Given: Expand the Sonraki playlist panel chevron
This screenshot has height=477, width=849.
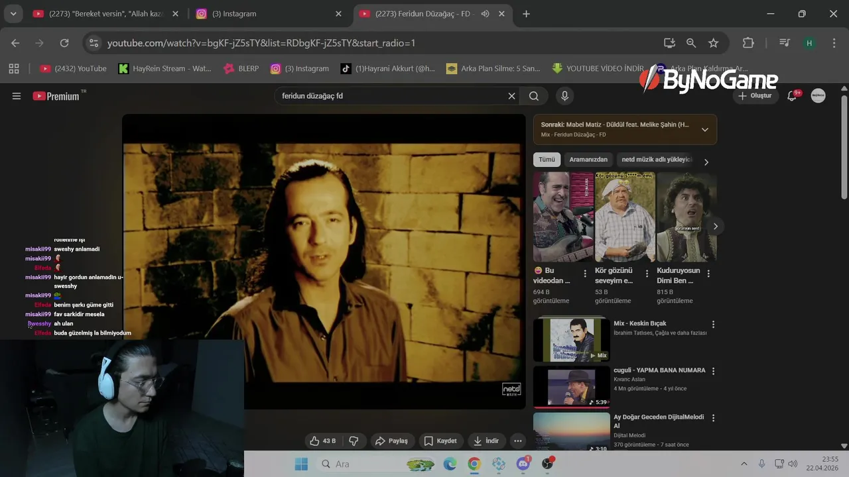Looking at the screenshot, I should [705, 129].
